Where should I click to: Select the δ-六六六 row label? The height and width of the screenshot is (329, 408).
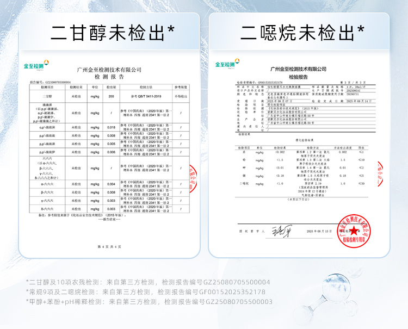(47, 209)
